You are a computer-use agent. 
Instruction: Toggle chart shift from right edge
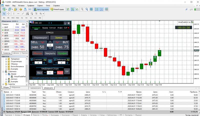[x=101, y=9]
